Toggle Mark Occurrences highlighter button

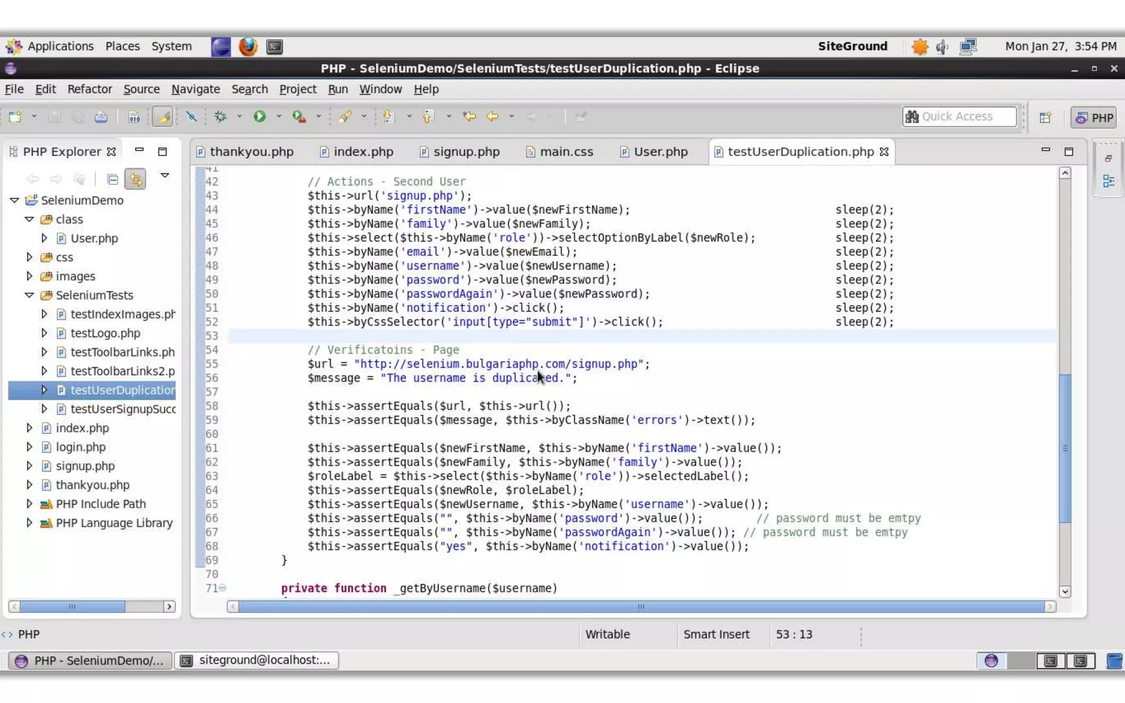pyautogui.click(x=163, y=116)
